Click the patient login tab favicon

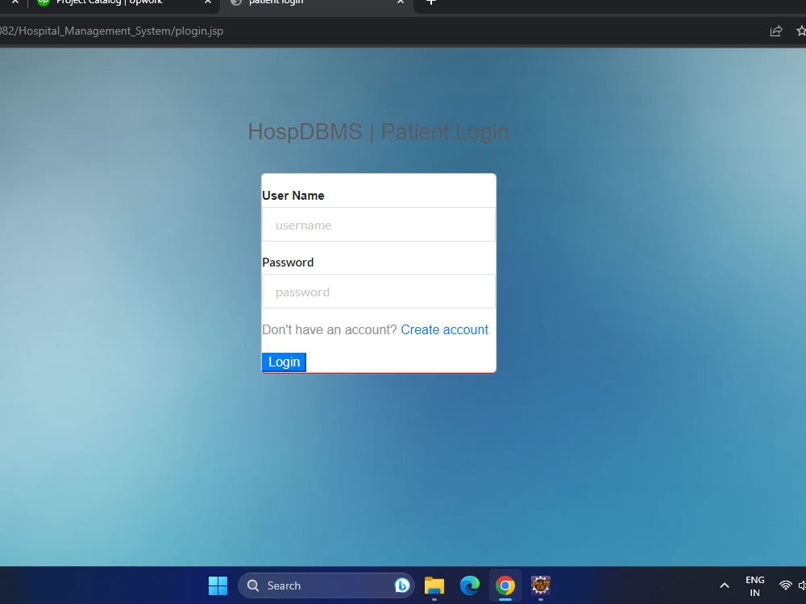click(236, 2)
